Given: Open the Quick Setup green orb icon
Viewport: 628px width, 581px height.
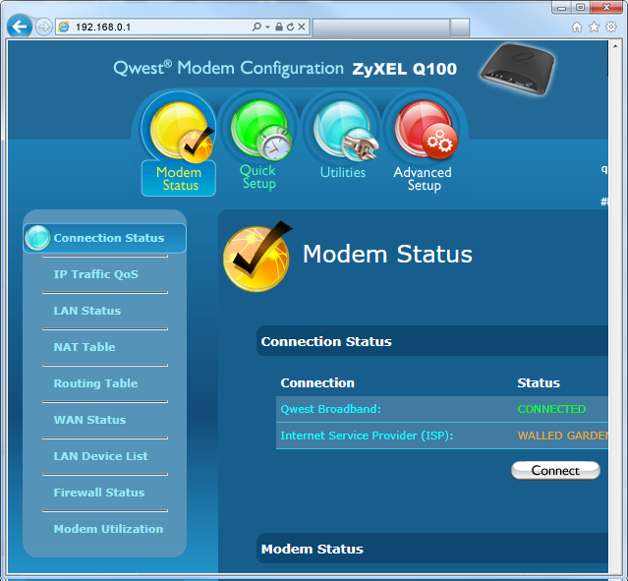Looking at the screenshot, I should tap(261, 130).
